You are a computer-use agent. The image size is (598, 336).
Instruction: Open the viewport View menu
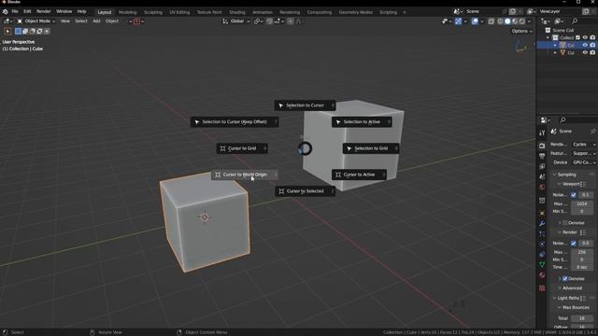[65, 21]
